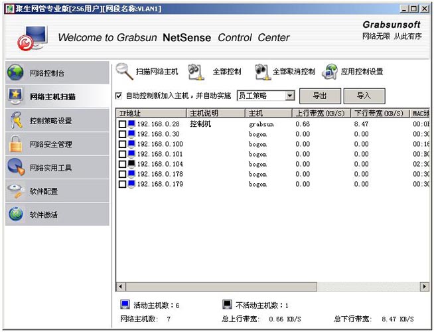Open the 软件激活 section

point(57,214)
